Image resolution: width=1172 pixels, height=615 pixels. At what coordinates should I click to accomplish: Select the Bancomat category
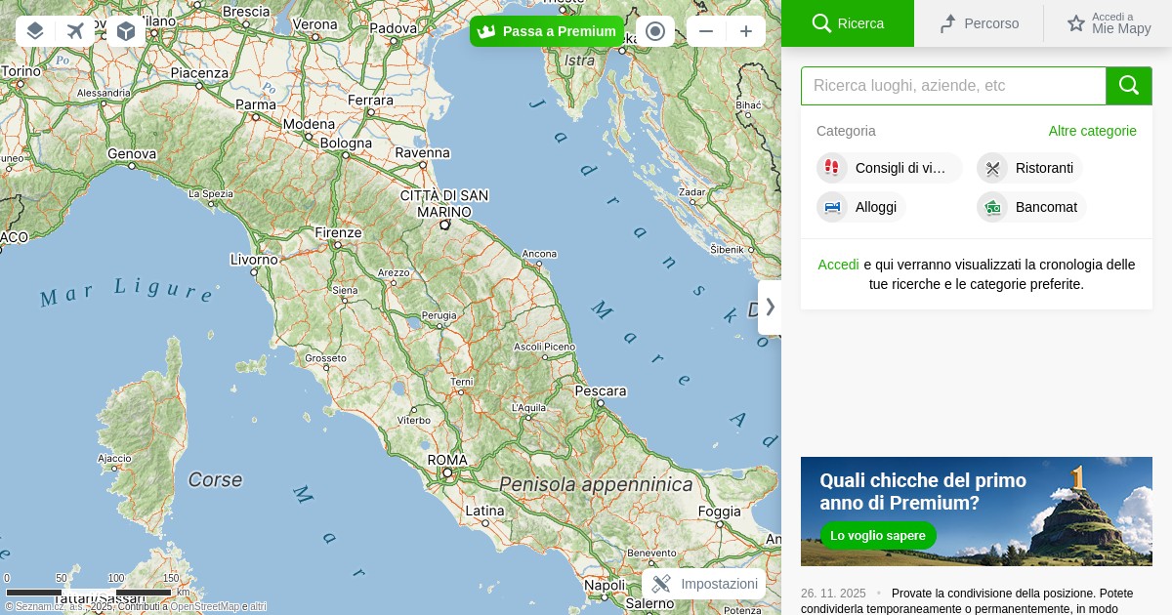1032,207
